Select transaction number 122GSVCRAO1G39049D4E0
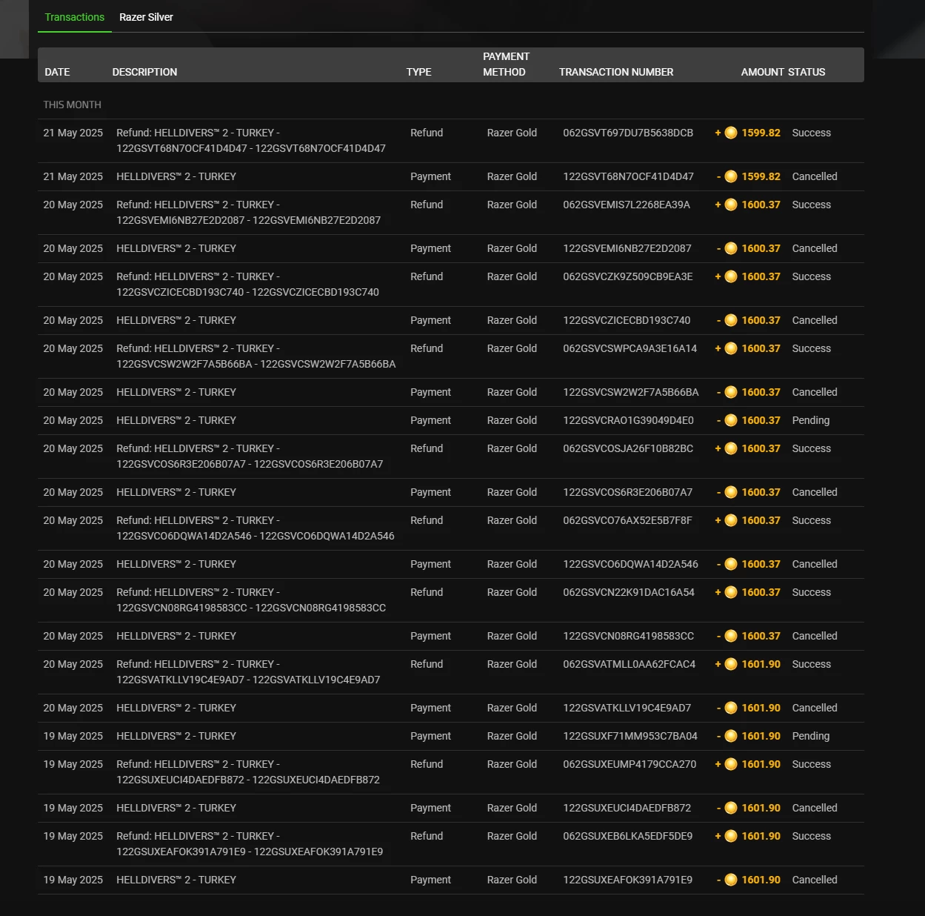 coord(628,420)
